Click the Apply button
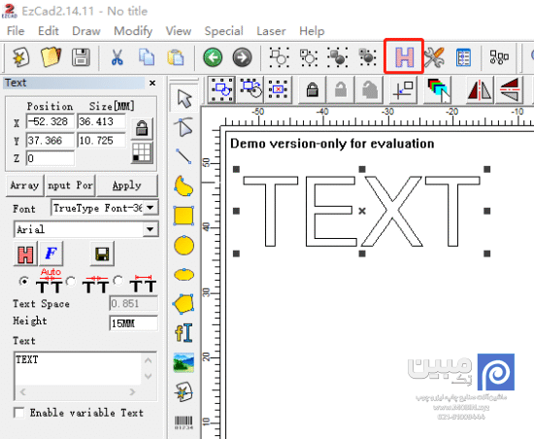 point(127,186)
